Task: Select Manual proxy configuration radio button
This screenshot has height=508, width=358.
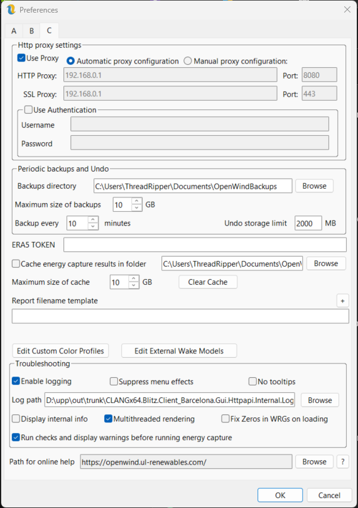Action: point(188,61)
